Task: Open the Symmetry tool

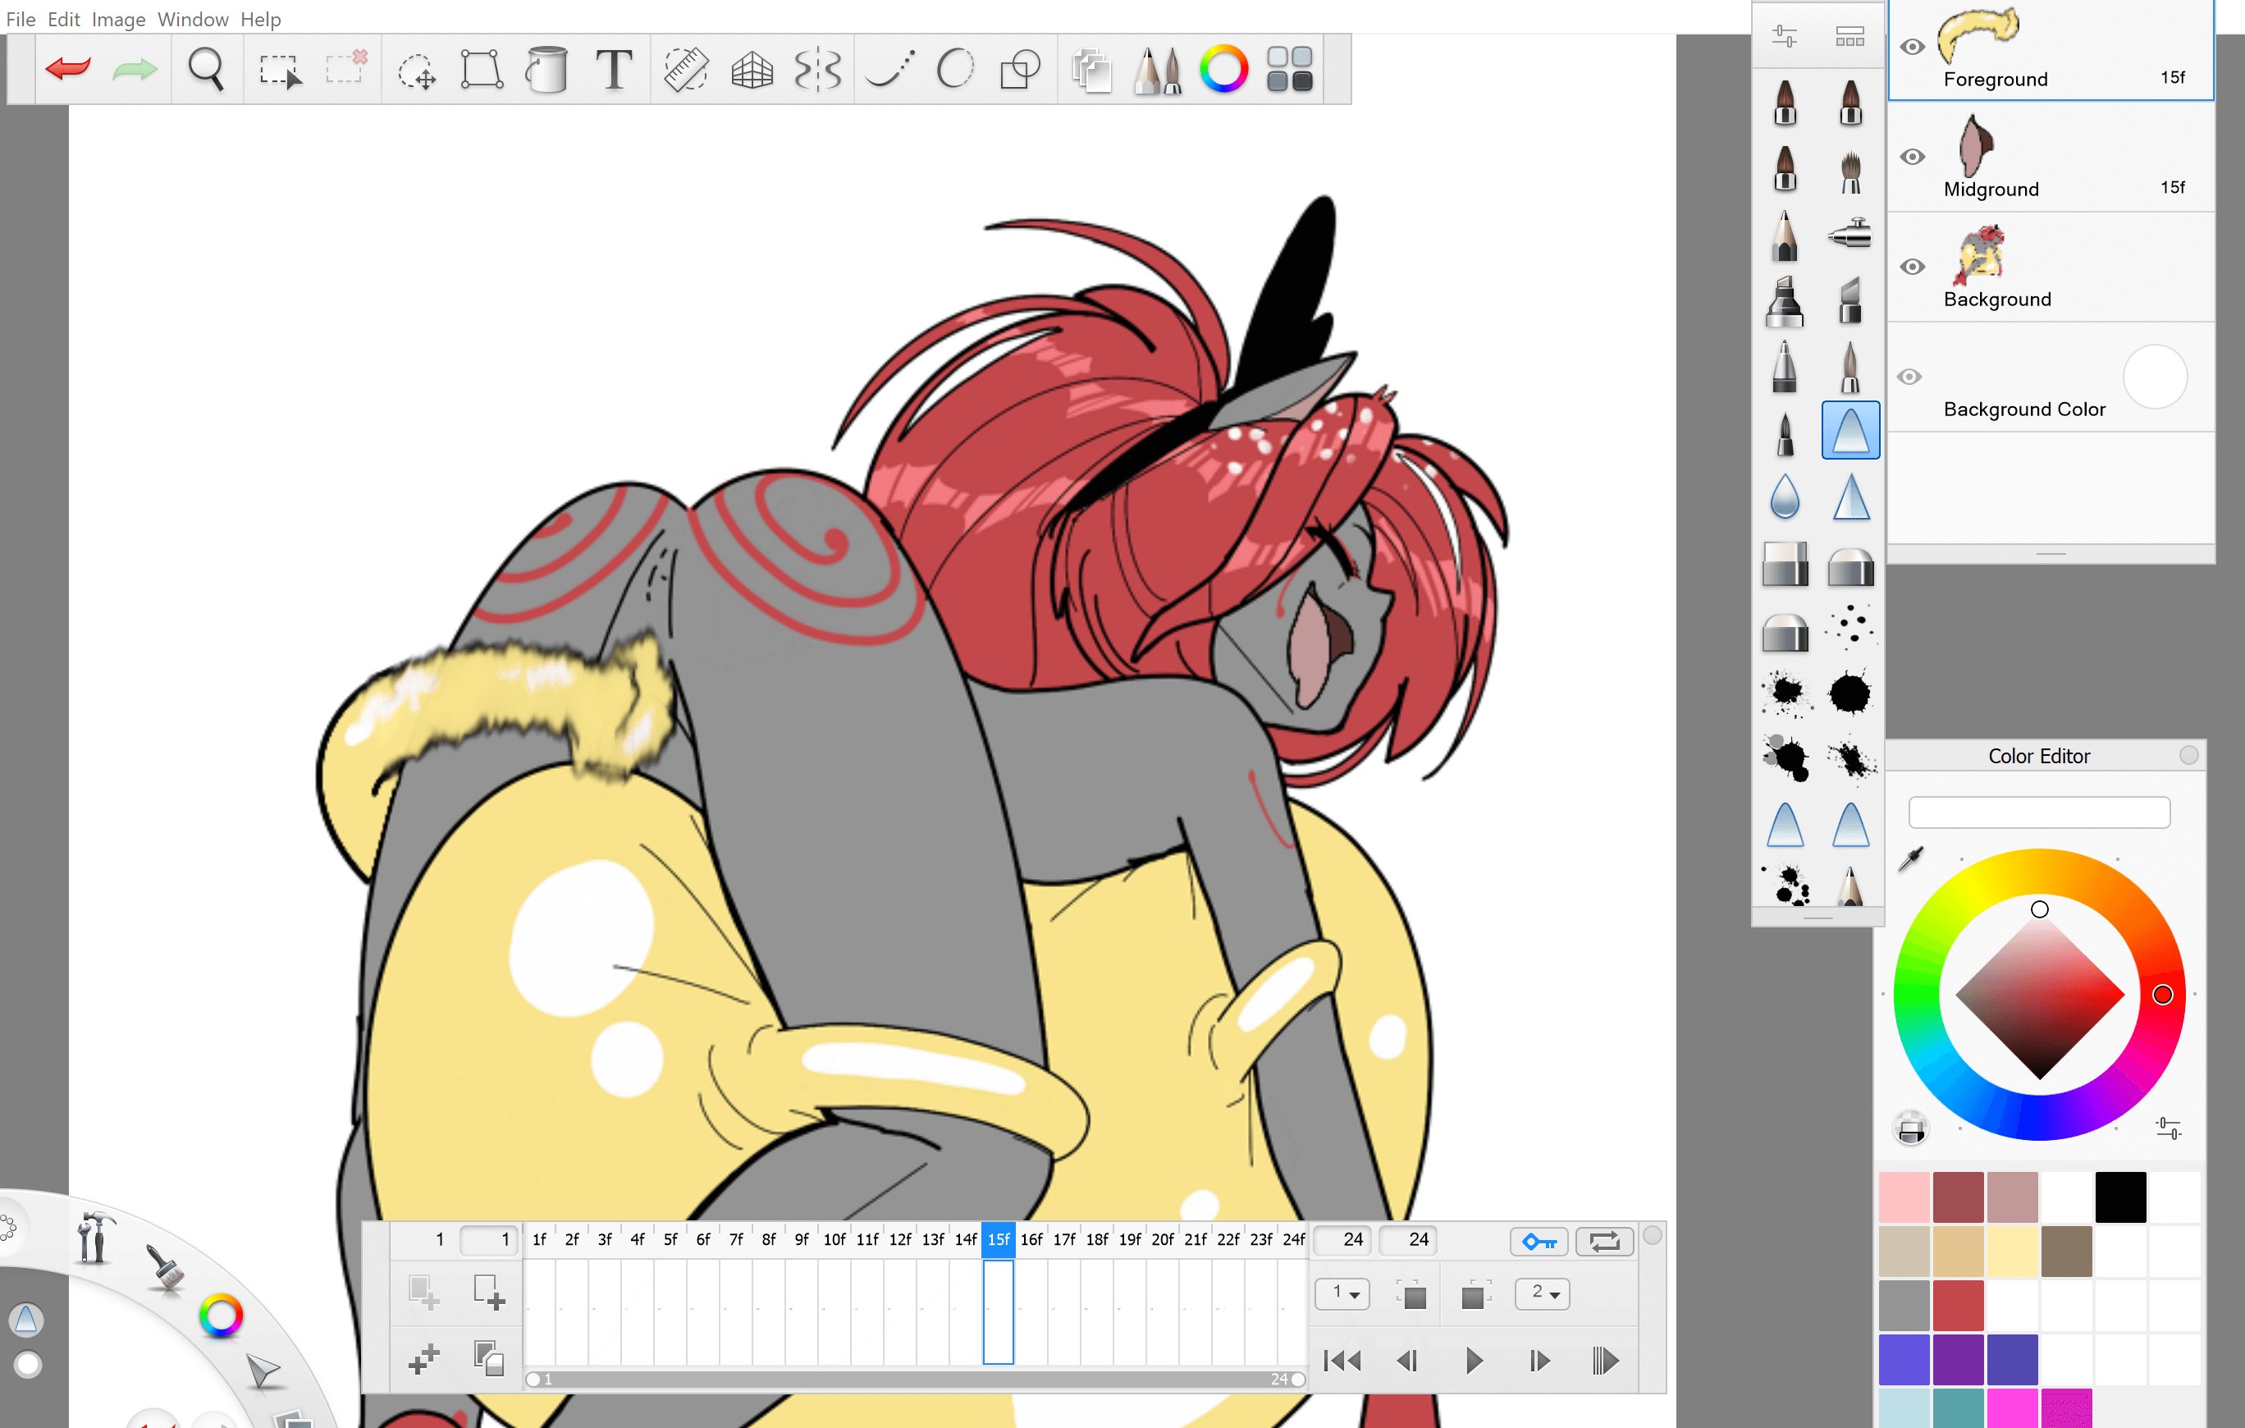Action: (817, 69)
